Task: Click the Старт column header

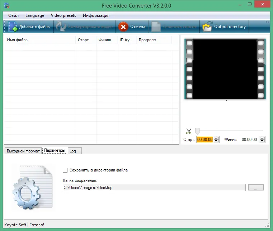Action: 86,40
